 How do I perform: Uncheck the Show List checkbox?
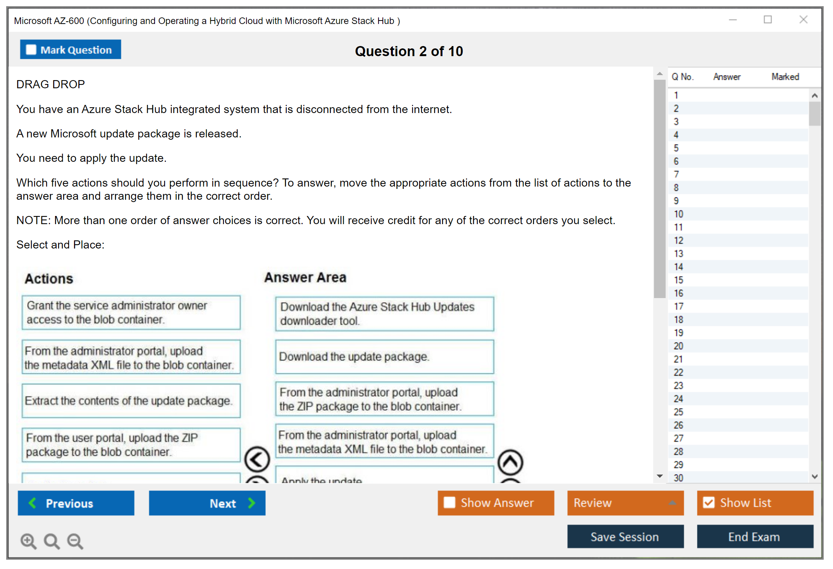(x=709, y=502)
